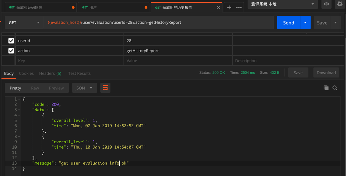Open the GET HTTP method dropdown
The width and height of the screenshot is (346, 176).
pyautogui.click(x=24, y=23)
